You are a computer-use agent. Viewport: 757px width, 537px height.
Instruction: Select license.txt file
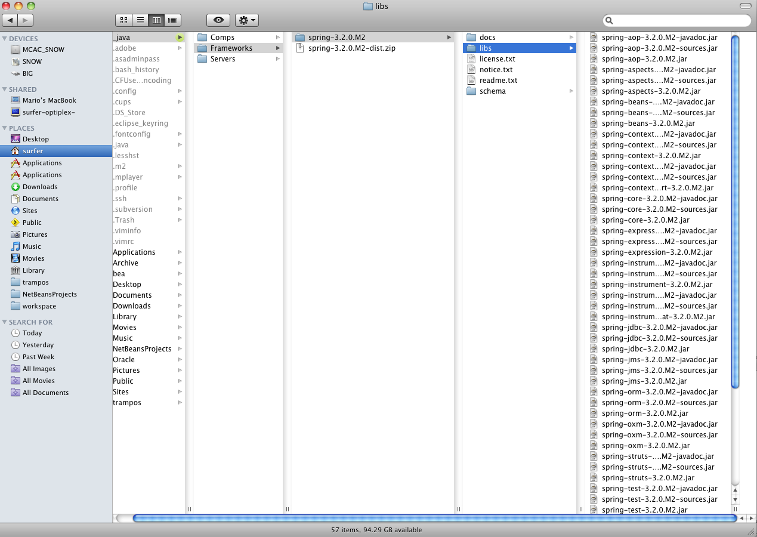click(520, 59)
